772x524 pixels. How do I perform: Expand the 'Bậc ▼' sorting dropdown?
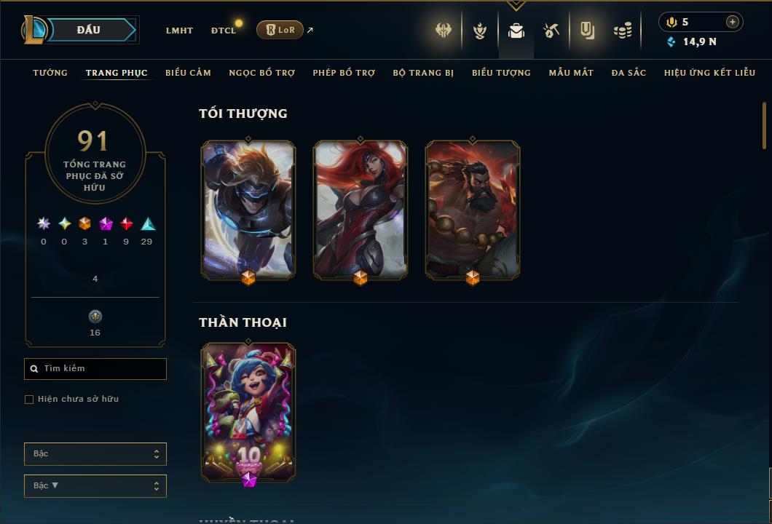95,485
